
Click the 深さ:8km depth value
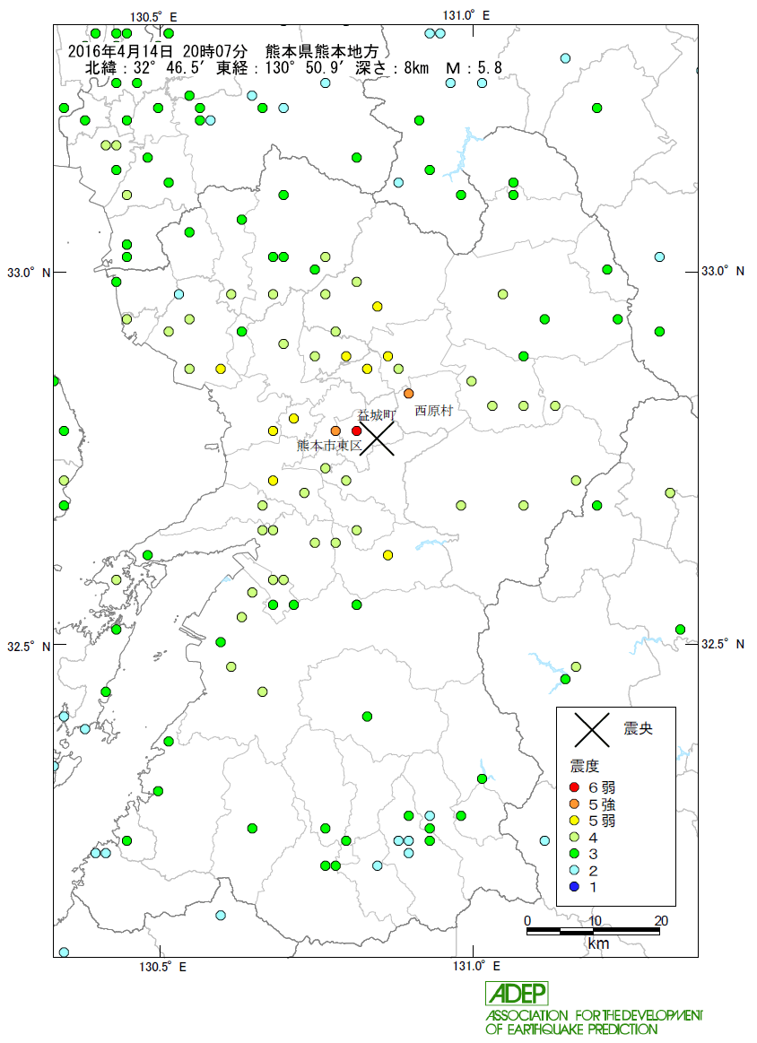click(x=392, y=68)
